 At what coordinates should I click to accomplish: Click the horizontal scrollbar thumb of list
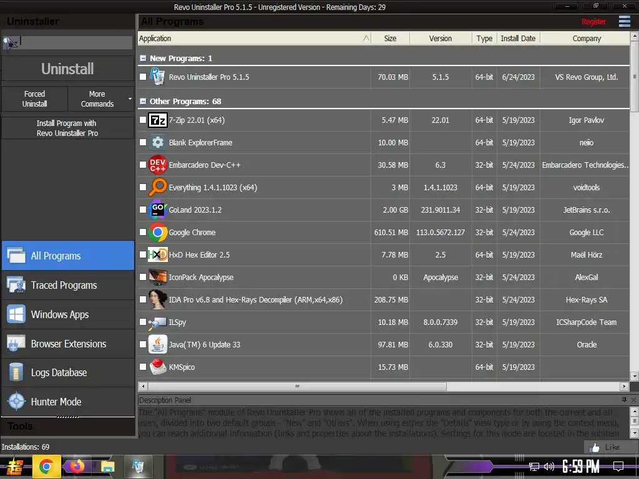(297, 386)
